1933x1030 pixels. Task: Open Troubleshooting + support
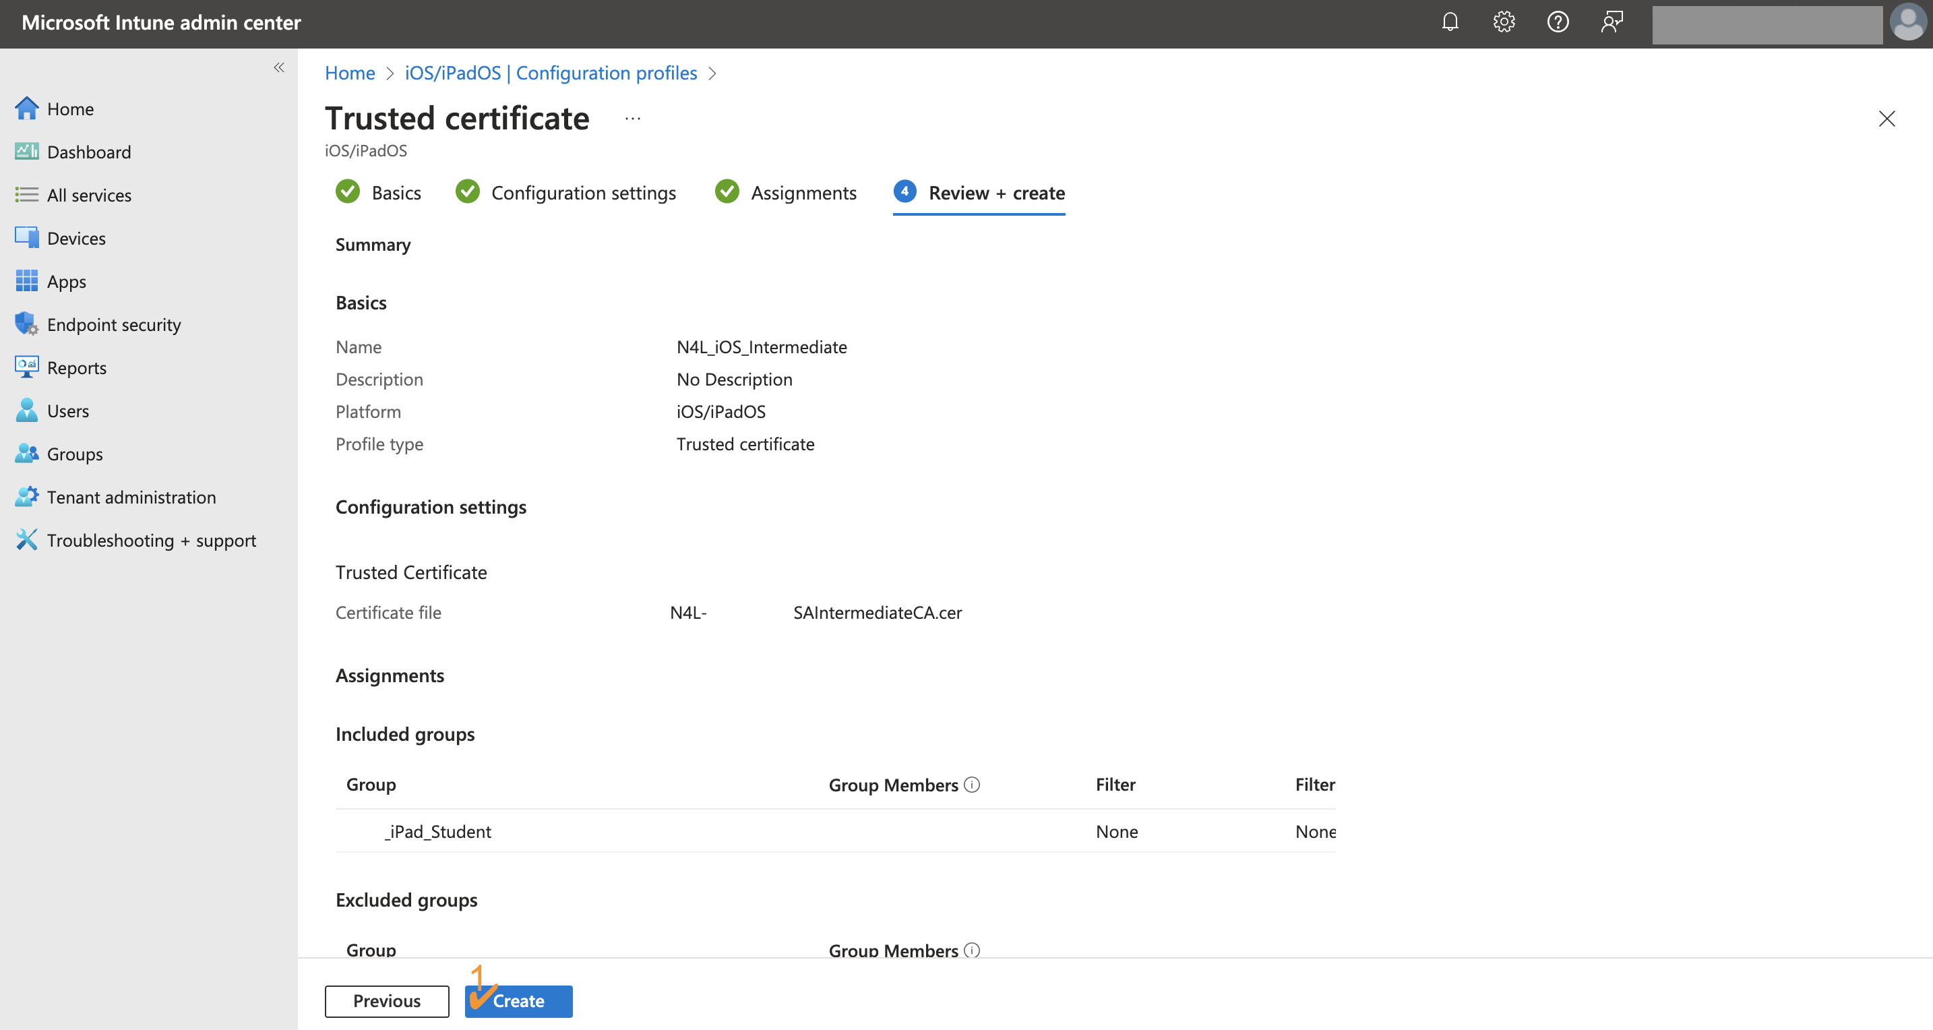pyautogui.click(x=152, y=540)
